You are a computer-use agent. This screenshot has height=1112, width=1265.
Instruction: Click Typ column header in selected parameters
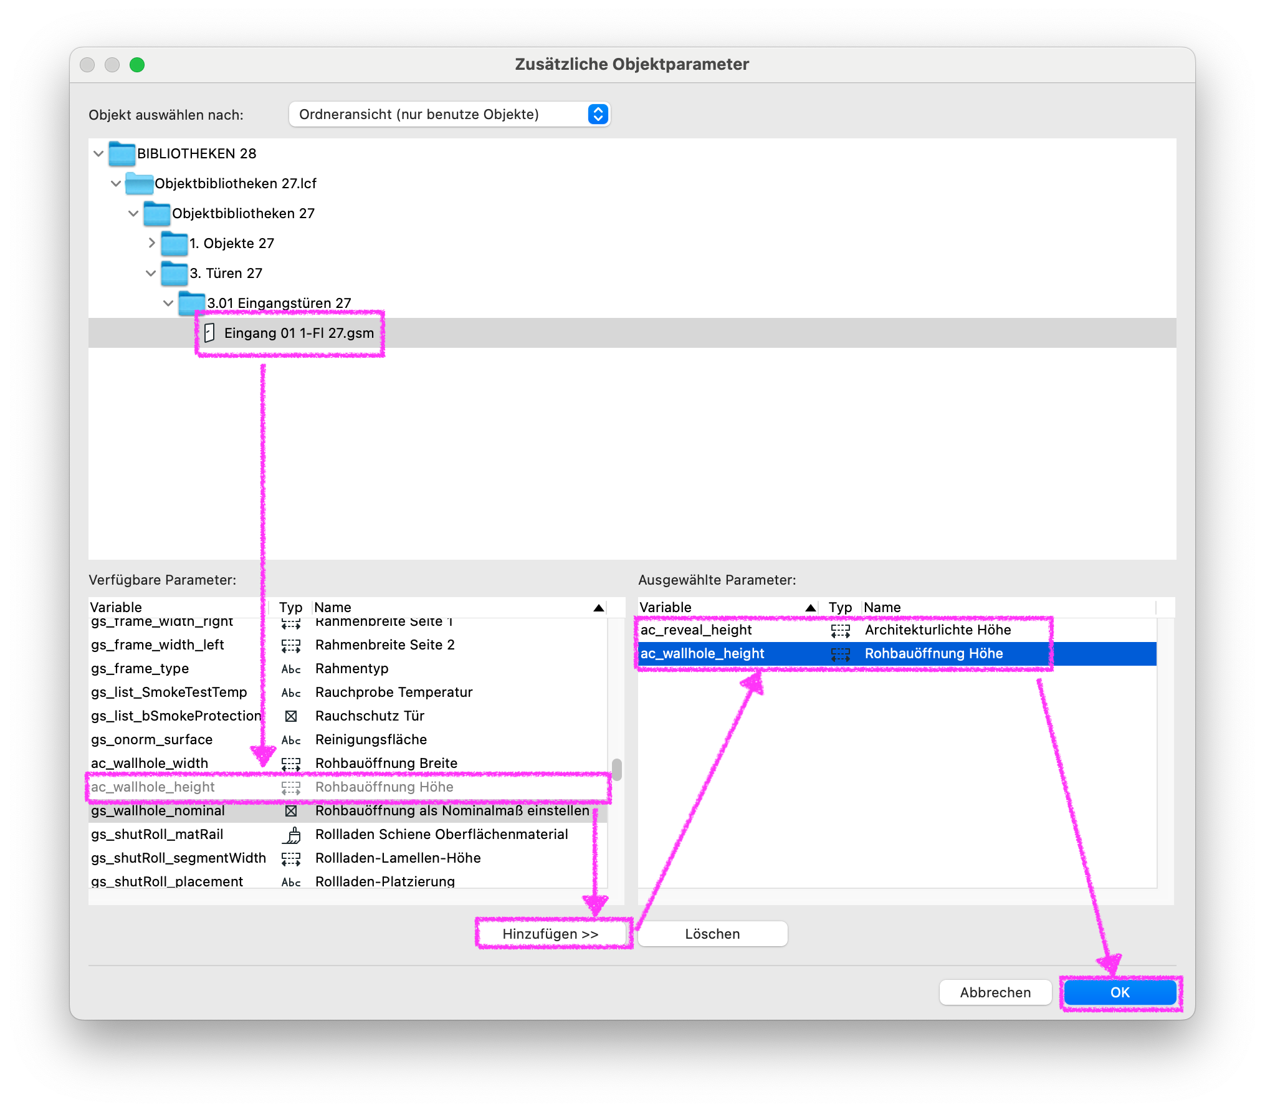click(x=840, y=608)
